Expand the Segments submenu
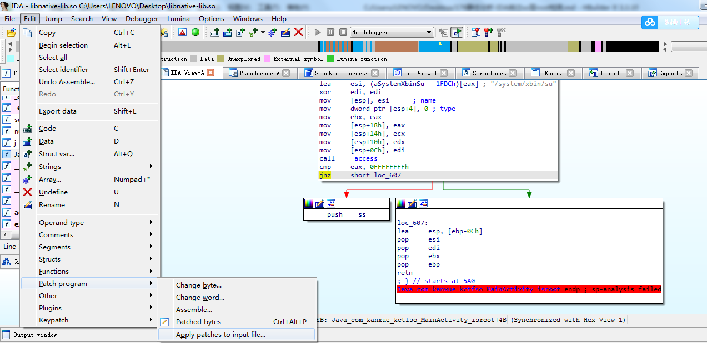Screen dimensions: 707x343 click(90, 247)
